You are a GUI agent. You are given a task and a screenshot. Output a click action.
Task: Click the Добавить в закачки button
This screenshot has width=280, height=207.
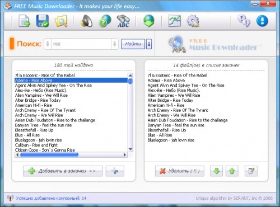tap(63, 171)
